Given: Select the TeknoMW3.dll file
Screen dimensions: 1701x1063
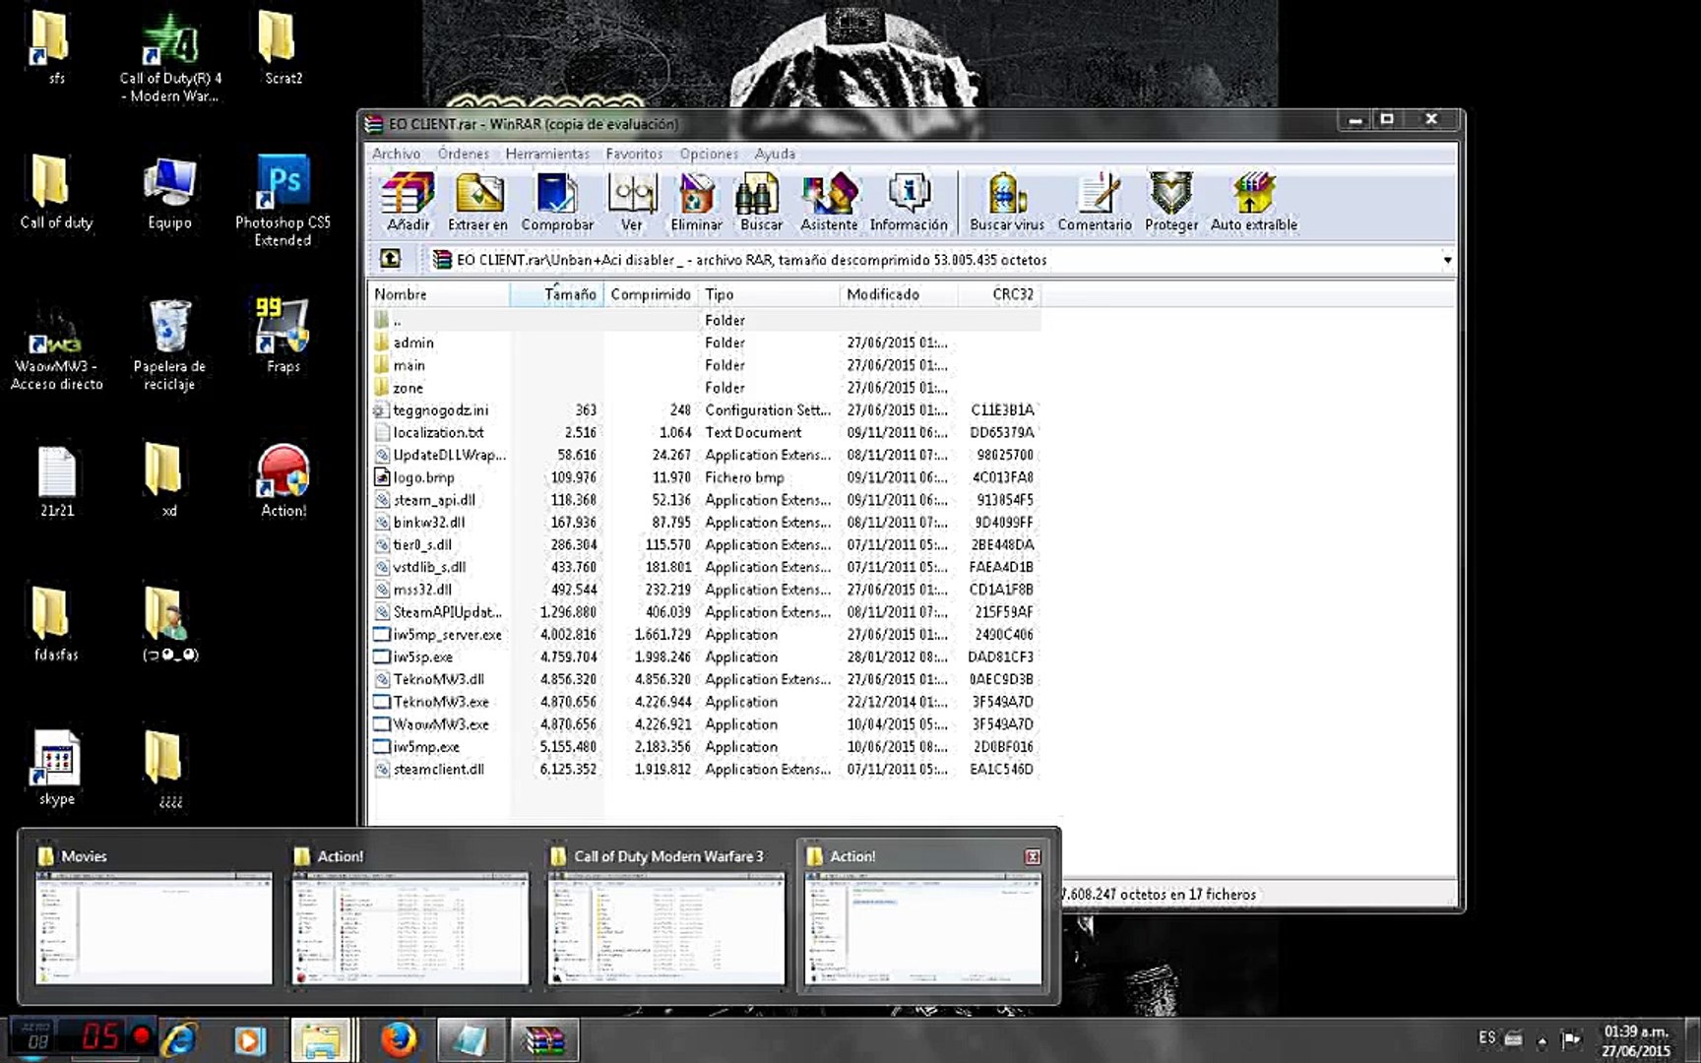Looking at the screenshot, I should (705, 679).
